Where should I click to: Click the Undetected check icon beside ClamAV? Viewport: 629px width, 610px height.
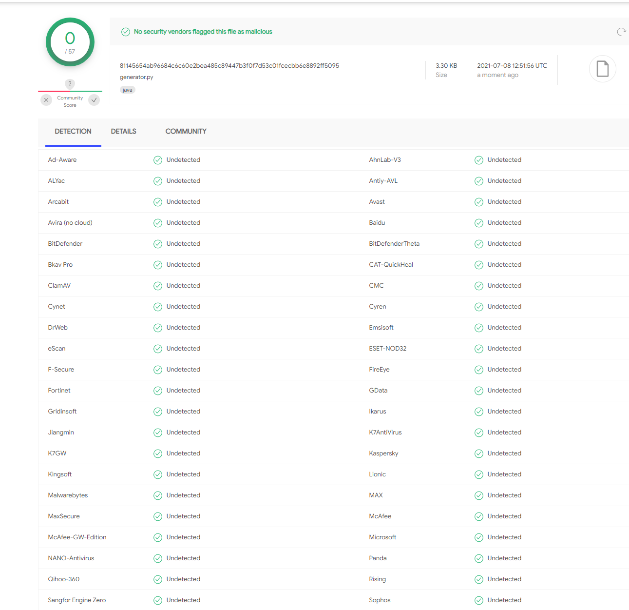(157, 286)
